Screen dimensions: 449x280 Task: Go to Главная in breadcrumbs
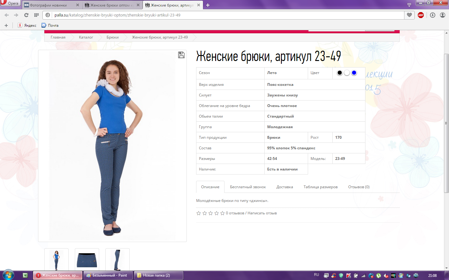pos(58,37)
